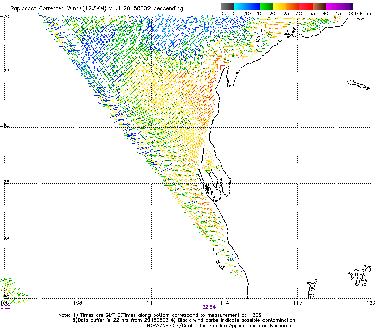
Task: Click the longitude label '111'
Action: click(151, 303)
